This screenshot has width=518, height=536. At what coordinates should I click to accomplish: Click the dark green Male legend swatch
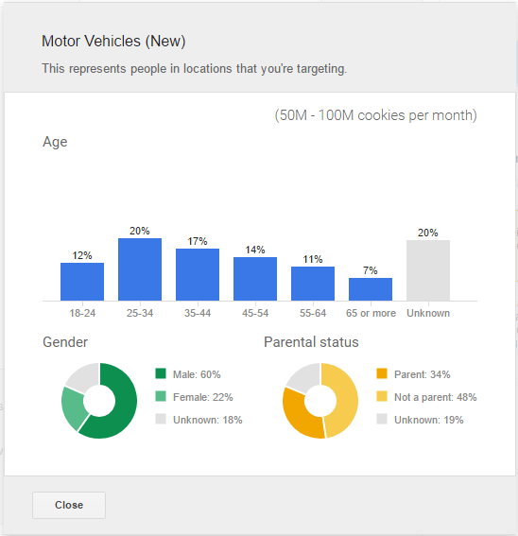pos(161,373)
